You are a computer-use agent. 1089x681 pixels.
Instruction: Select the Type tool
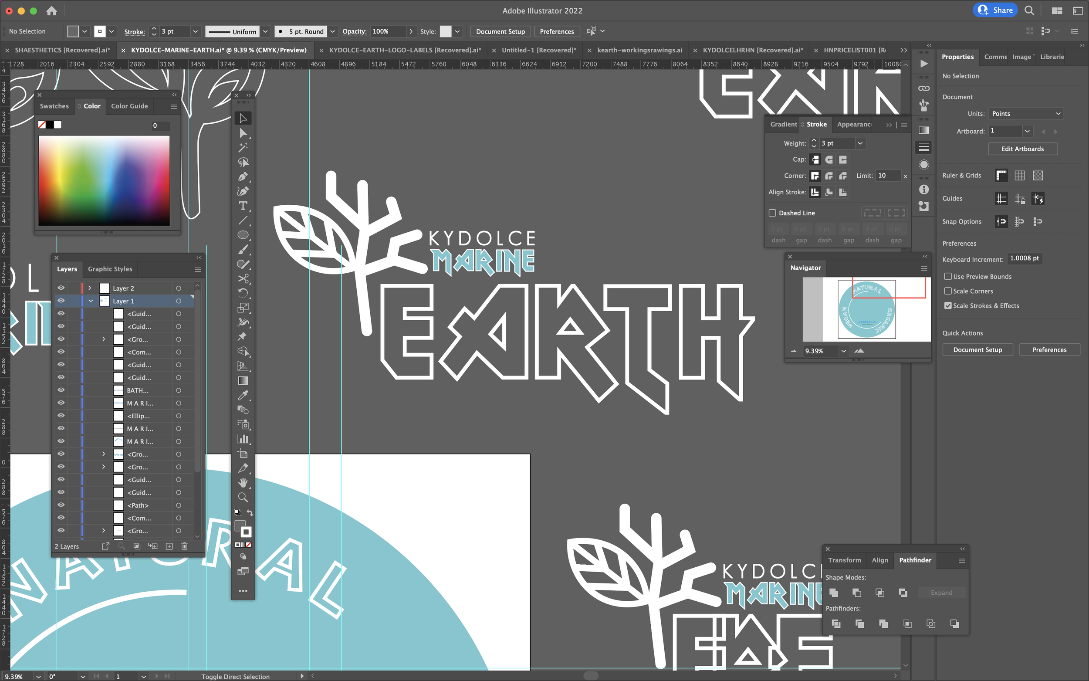[x=243, y=206]
